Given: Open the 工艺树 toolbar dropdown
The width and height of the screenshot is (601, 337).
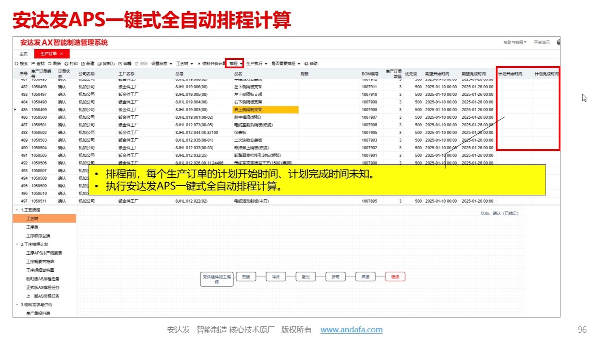Looking at the screenshot, I should tap(184, 64).
